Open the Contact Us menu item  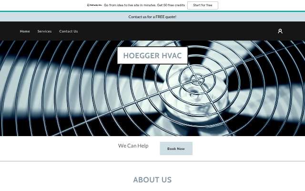(x=69, y=31)
